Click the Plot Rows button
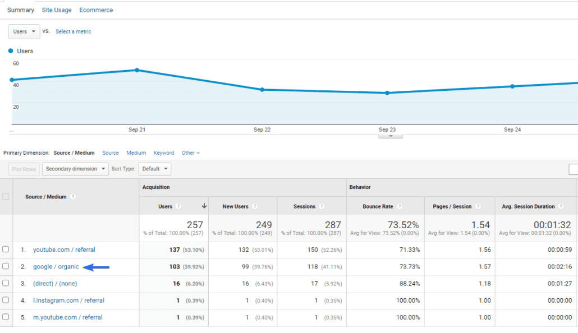Image resolution: width=578 pixels, height=333 pixels. point(24,169)
